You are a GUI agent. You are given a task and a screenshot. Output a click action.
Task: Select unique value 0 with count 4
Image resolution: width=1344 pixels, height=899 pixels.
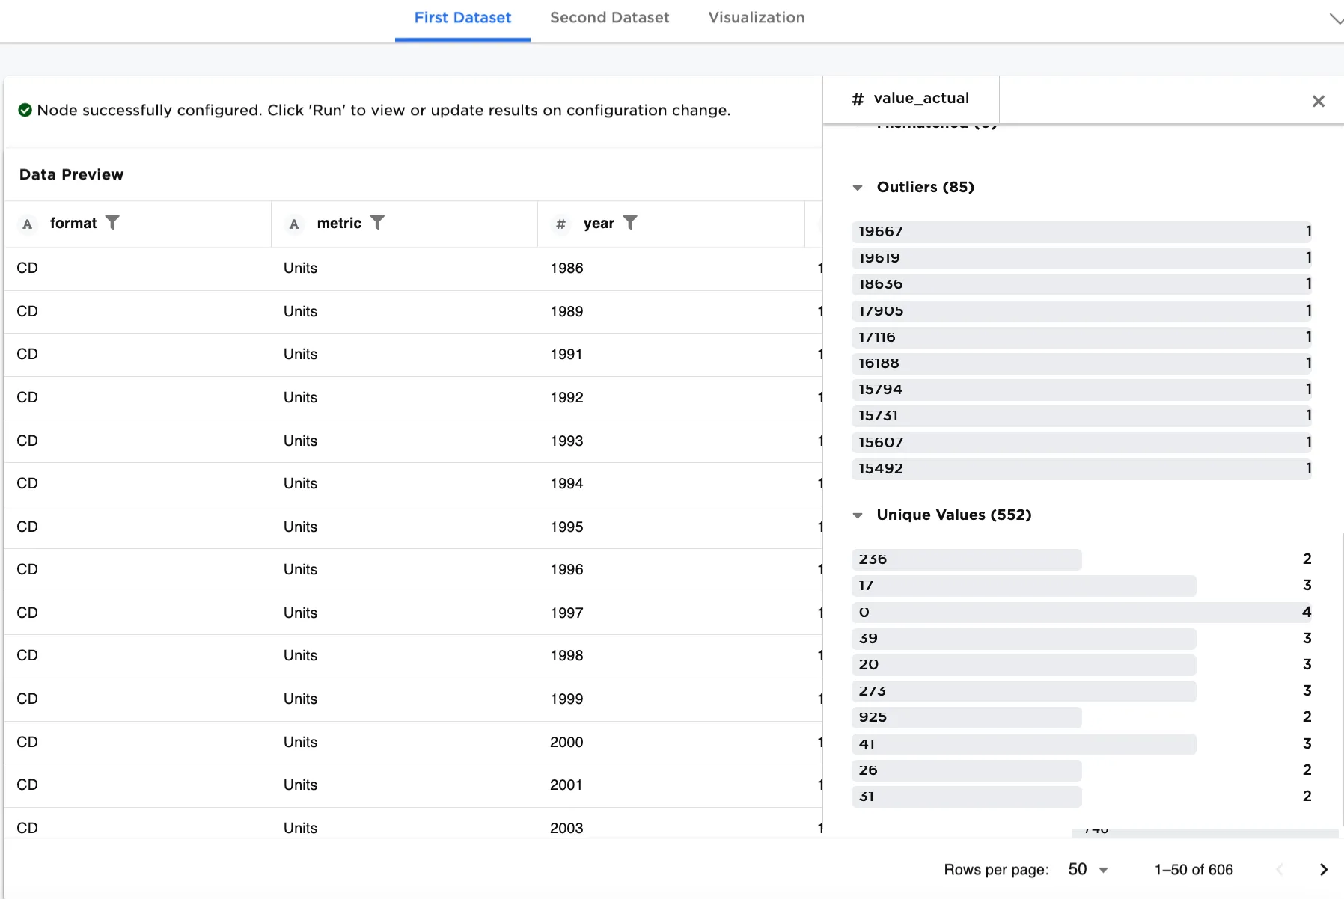1081,613
